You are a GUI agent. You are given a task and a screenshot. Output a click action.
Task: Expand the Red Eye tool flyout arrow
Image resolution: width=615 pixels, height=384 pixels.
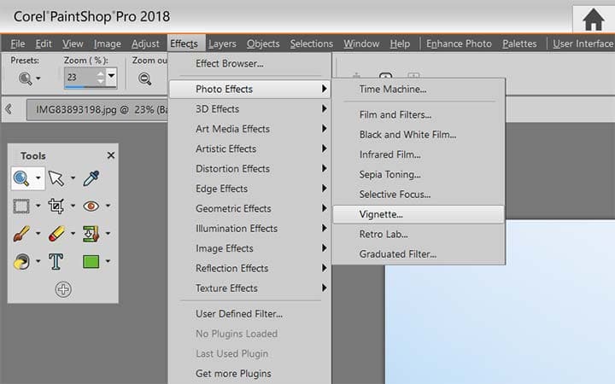pyautogui.click(x=108, y=206)
